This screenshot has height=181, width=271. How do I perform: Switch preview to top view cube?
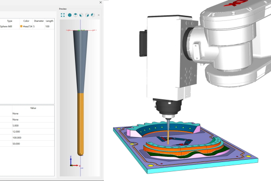(x=76, y=15)
